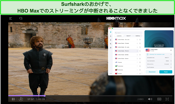Mute the player volume
This screenshot has width=175, height=104.
pos(150,99)
